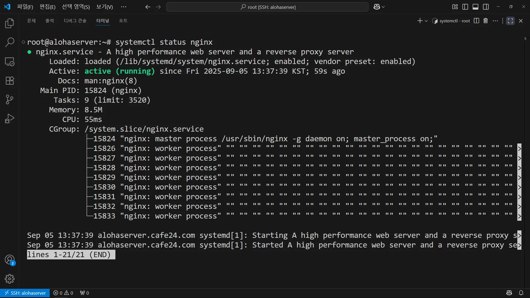Open Remote Explorer in activity bar
530x298 pixels.
pyautogui.click(x=10, y=62)
